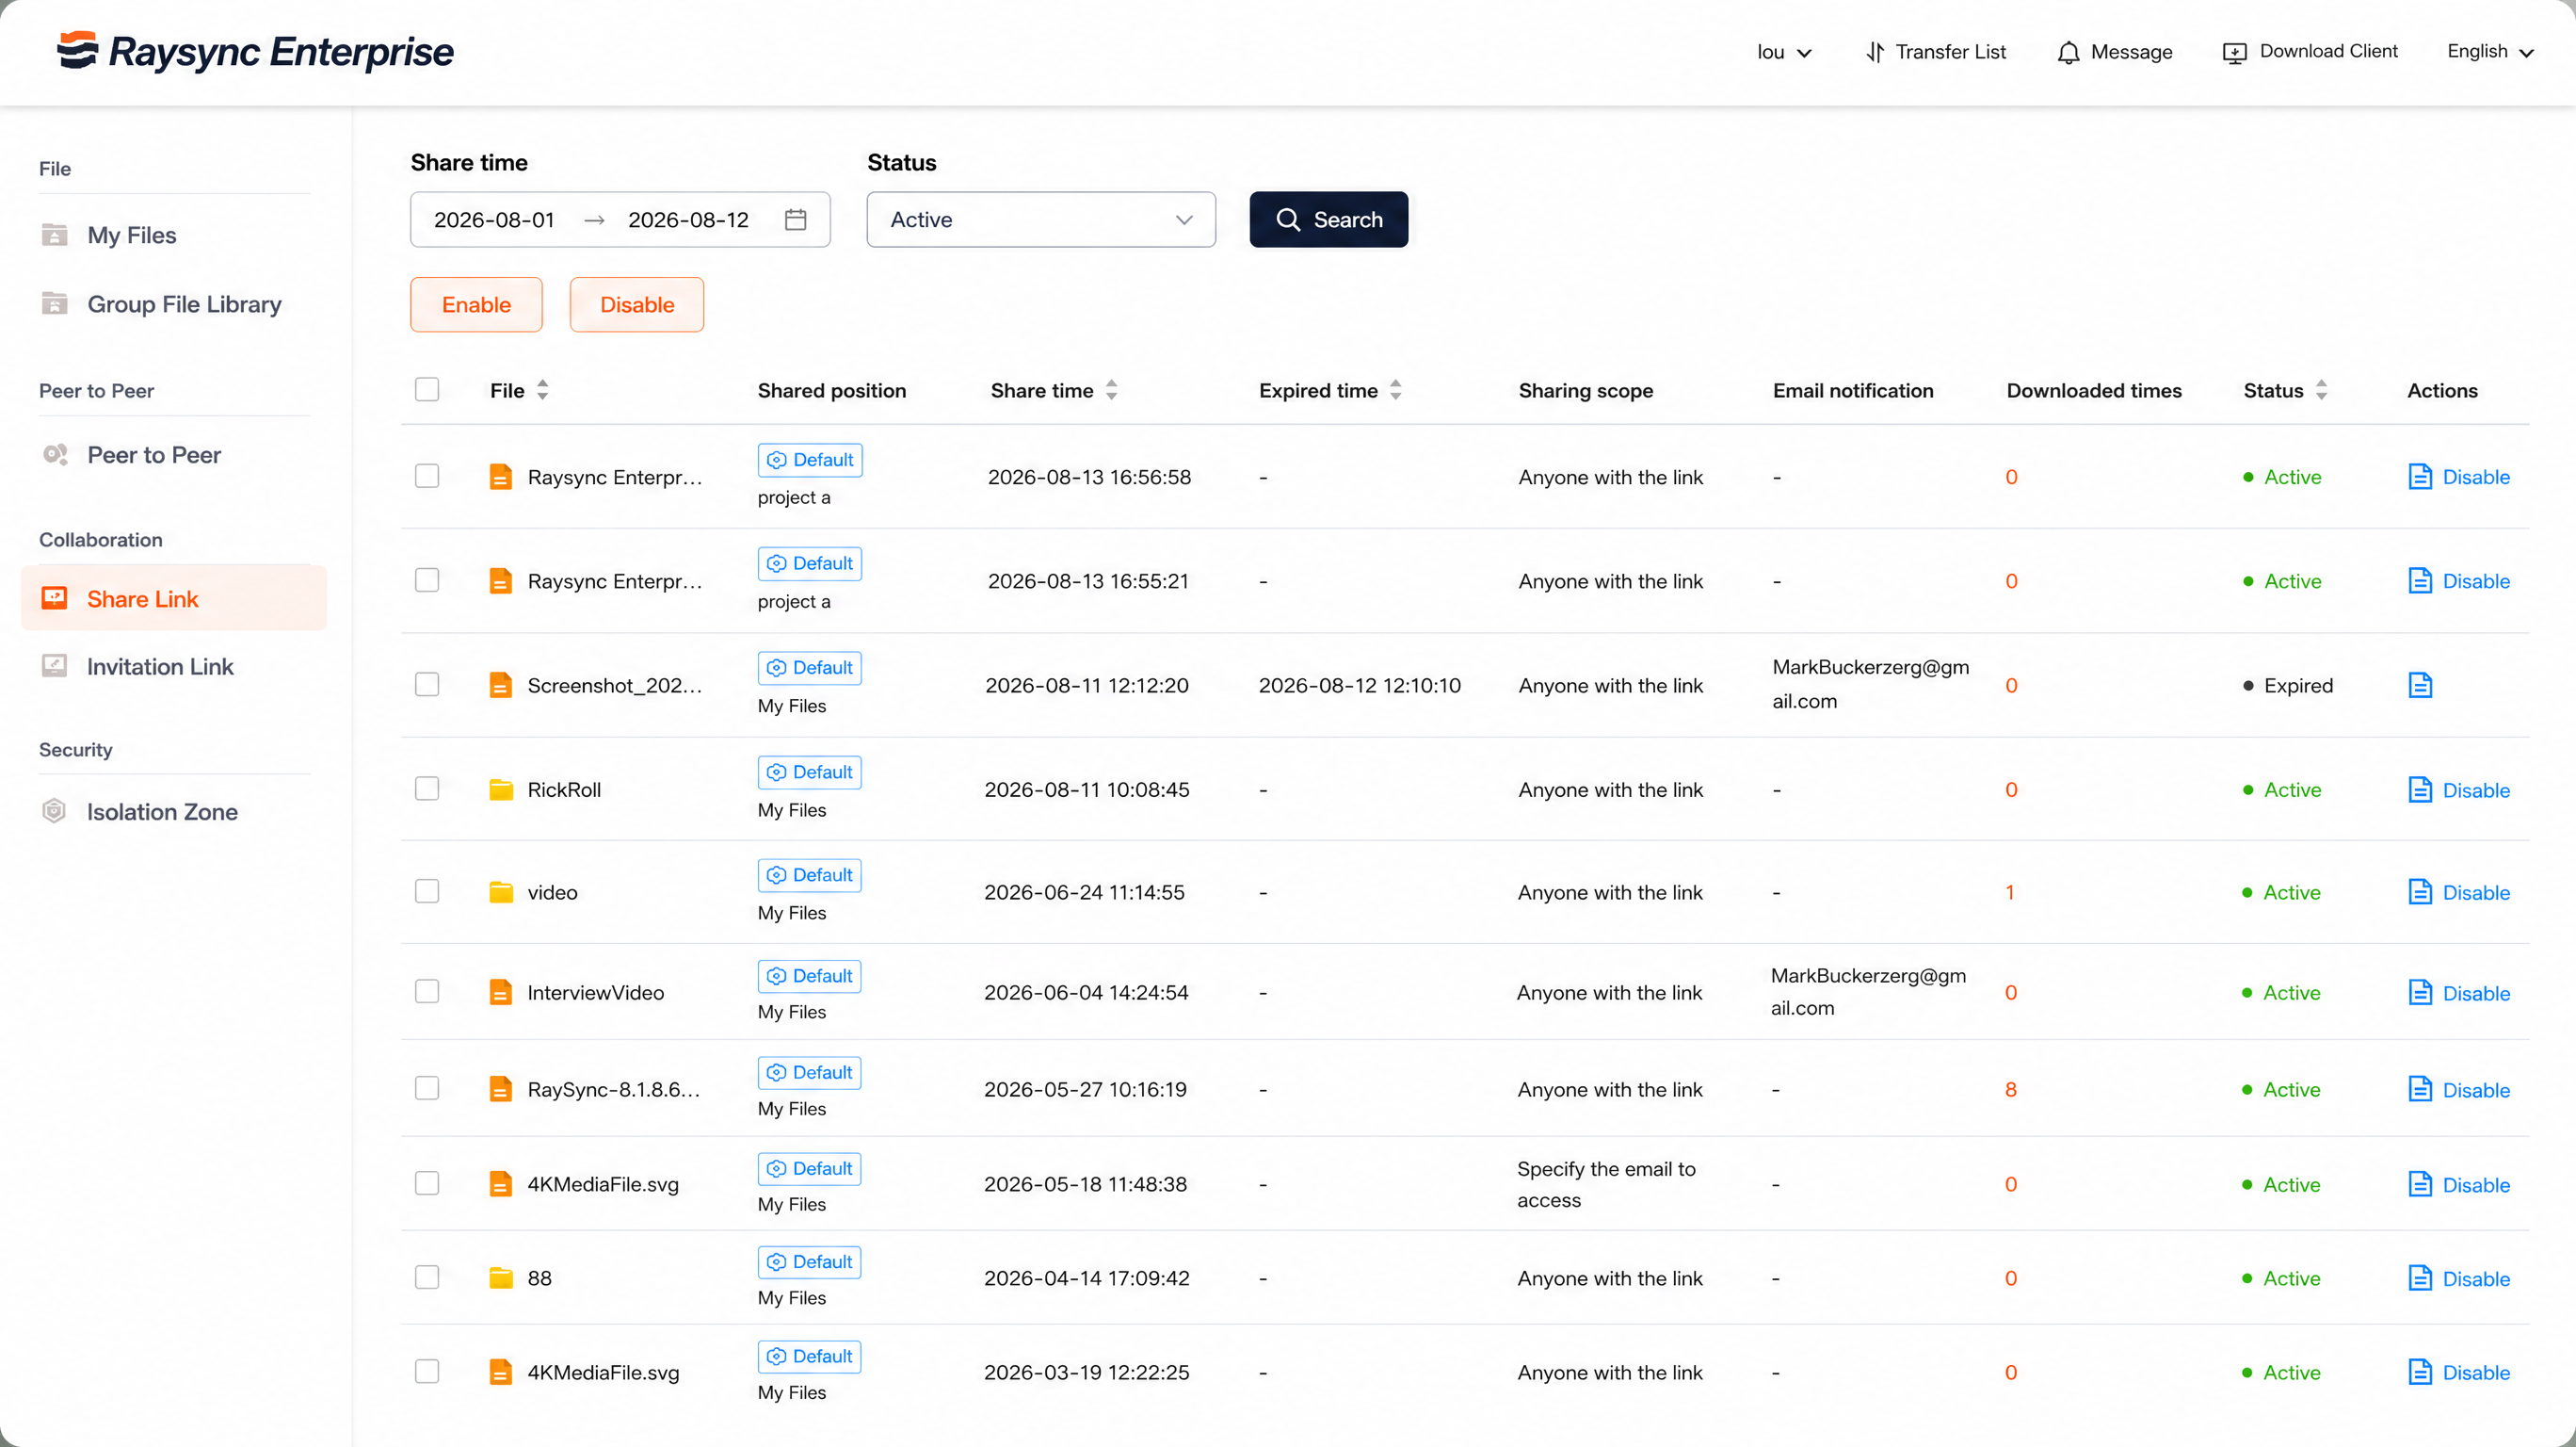Check the 2026-05-18 4KMediaFile.svg row checkbox

(427, 1183)
